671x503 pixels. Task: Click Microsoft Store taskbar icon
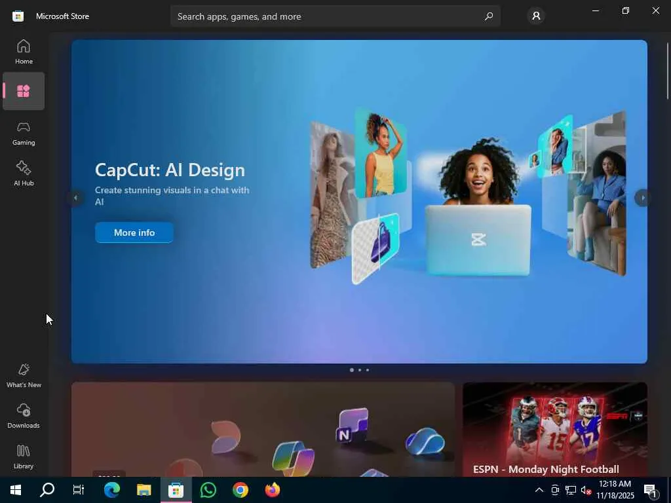coord(176,490)
